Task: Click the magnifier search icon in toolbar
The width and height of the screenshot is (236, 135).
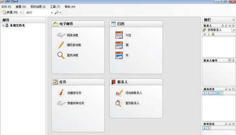Action: 56,12
